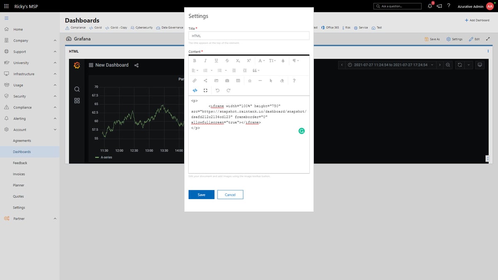
Task: Insert a special character with the omega icon
Action: [x=250, y=80]
